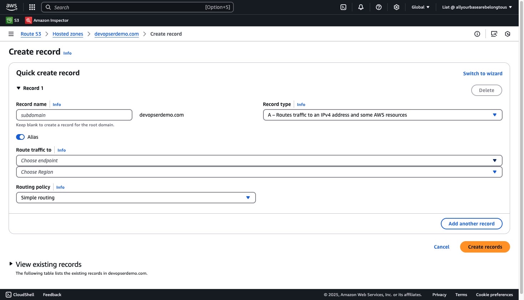Click CloudShell icon in the footer
Screen dimensions: 524x300
9,295
